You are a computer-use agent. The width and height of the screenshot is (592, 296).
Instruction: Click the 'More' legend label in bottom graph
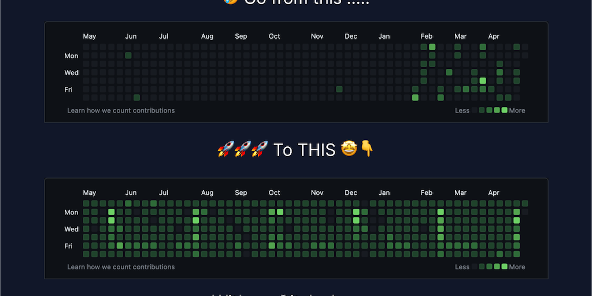pyautogui.click(x=517, y=267)
